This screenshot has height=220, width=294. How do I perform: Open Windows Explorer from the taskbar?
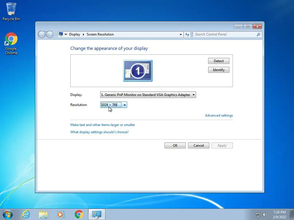pos(43,214)
